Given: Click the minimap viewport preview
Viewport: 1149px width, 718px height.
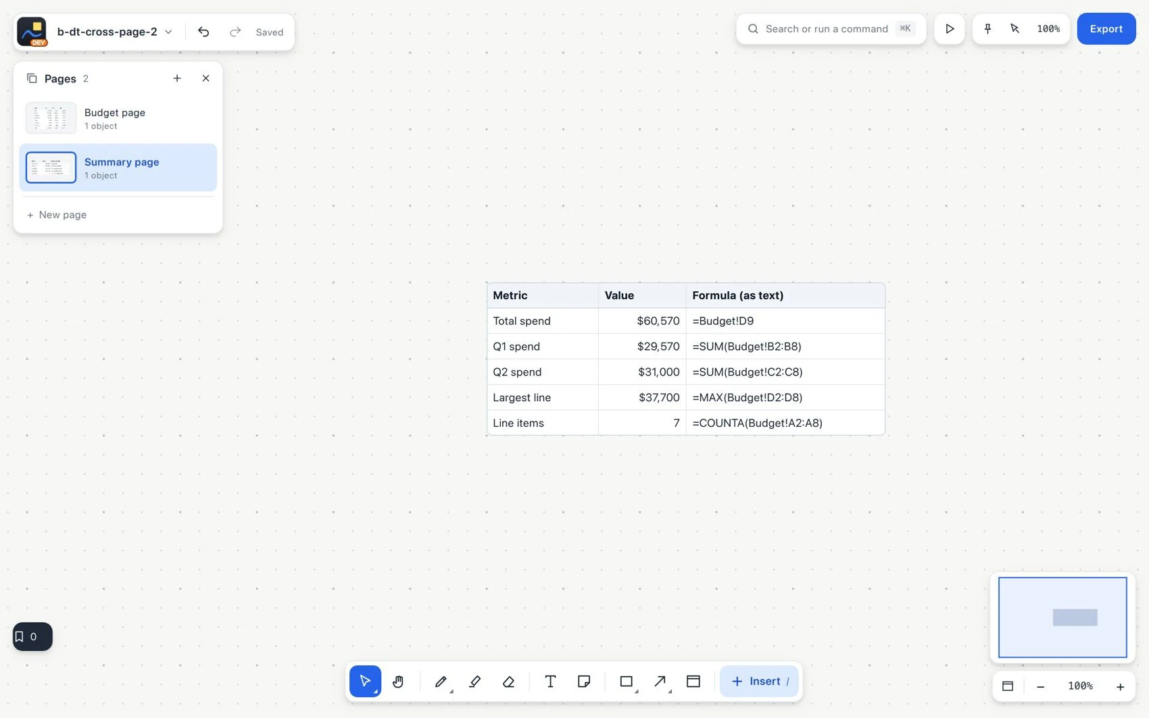Looking at the screenshot, I should click(1062, 617).
